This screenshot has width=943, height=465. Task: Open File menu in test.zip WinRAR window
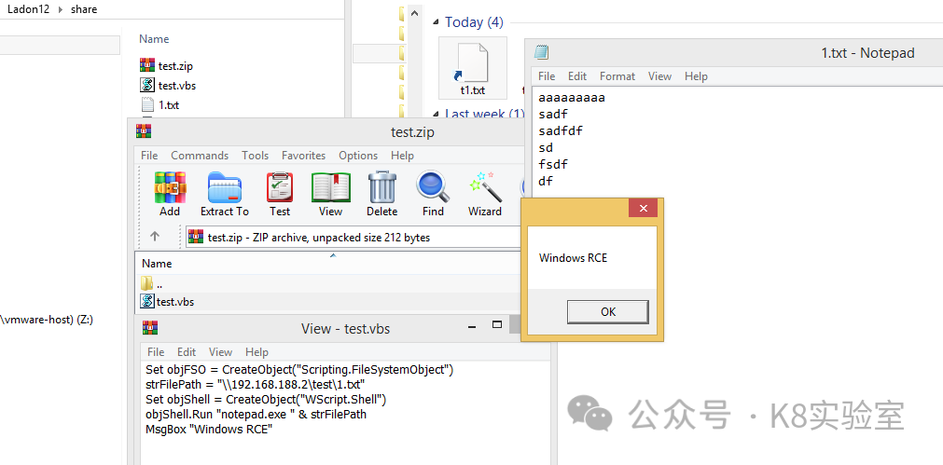pyautogui.click(x=149, y=156)
